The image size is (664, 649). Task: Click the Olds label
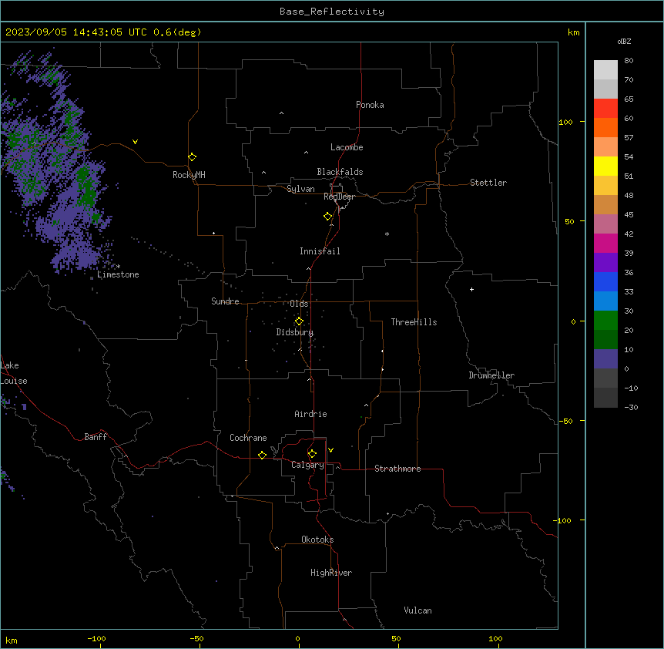(299, 304)
